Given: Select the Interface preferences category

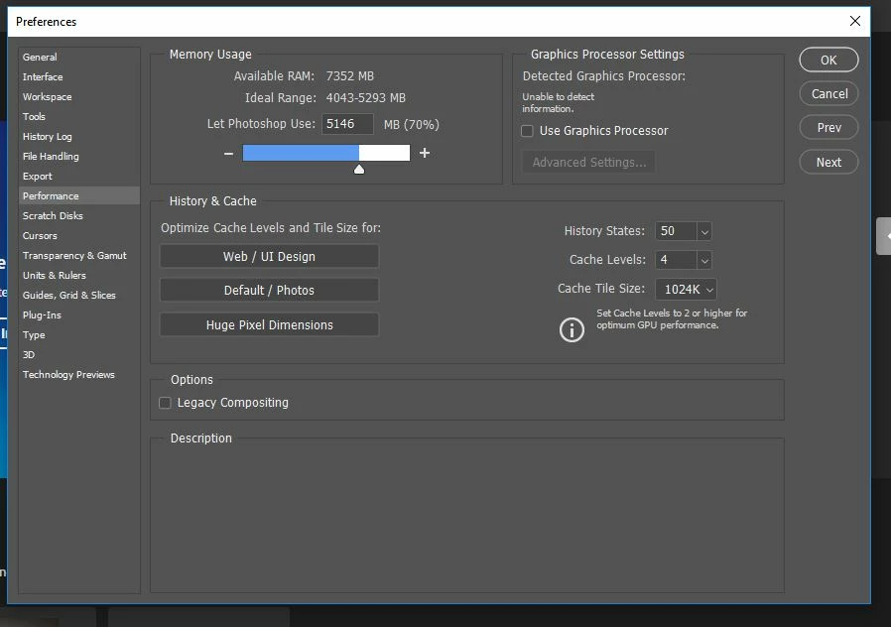Looking at the screenshot, I should pyautogui.click(x=79, y=76).
